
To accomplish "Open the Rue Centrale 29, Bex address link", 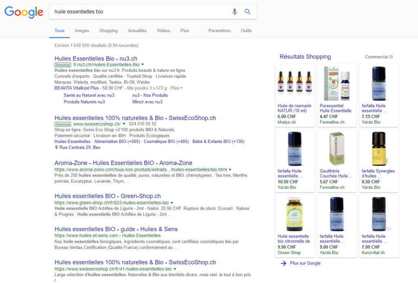I will (x=80, y=147).
